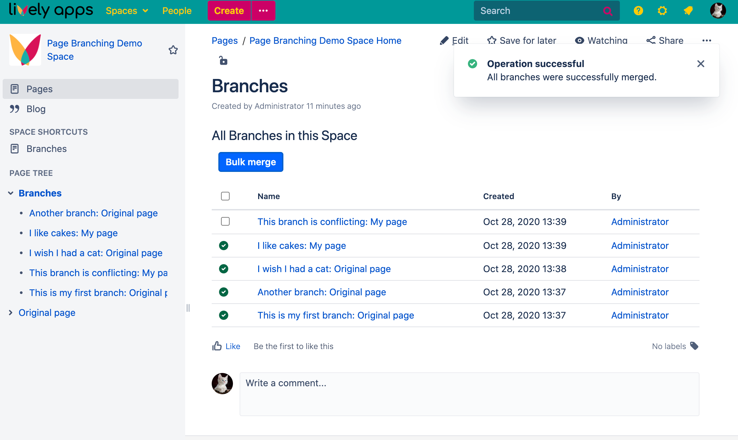Star the space as favourite
Viewport: 738px width, 440px height.
pos(173,50)
